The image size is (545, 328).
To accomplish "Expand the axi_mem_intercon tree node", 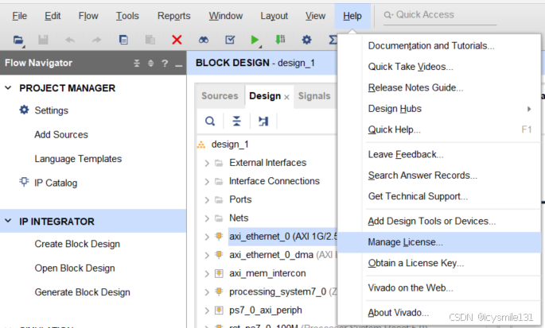I will pos(207,273).
